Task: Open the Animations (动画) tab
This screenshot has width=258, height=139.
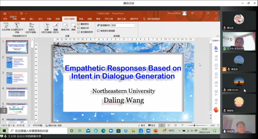Action: (x=58, y=19)
